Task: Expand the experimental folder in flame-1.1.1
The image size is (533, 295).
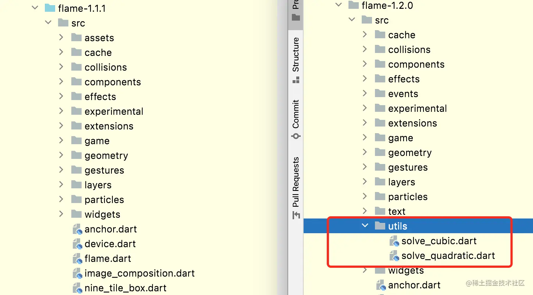Action: pyautogui.click(x=61, y=111)
